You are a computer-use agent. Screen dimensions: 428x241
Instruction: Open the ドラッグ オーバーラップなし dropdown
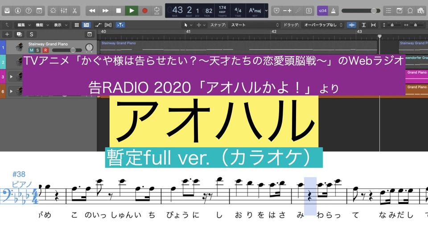pyautogui.click(x=323, y=25)
